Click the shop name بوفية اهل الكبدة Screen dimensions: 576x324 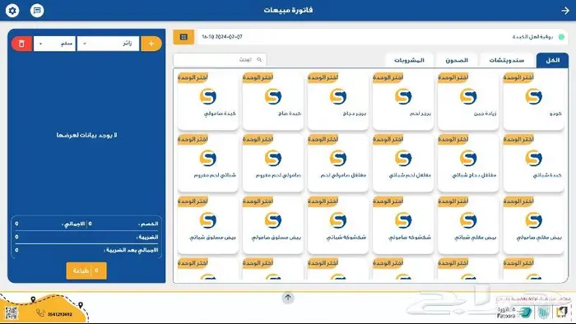pyautogui.click(x=532, y=37)
